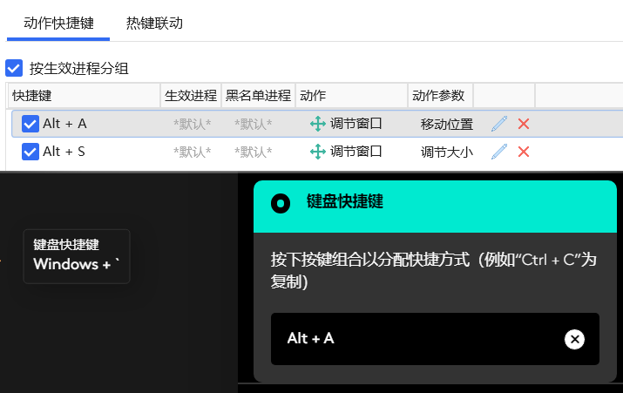Uncheck the Alt + A shortcut row checkbox
The width and height of the screenshot is (623, 393).
(30, 124)
